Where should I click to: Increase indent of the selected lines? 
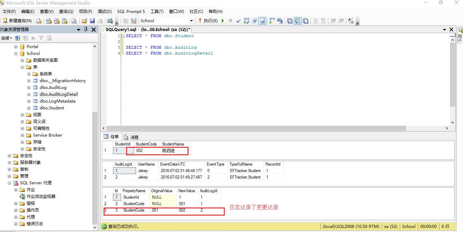(341, 21)
